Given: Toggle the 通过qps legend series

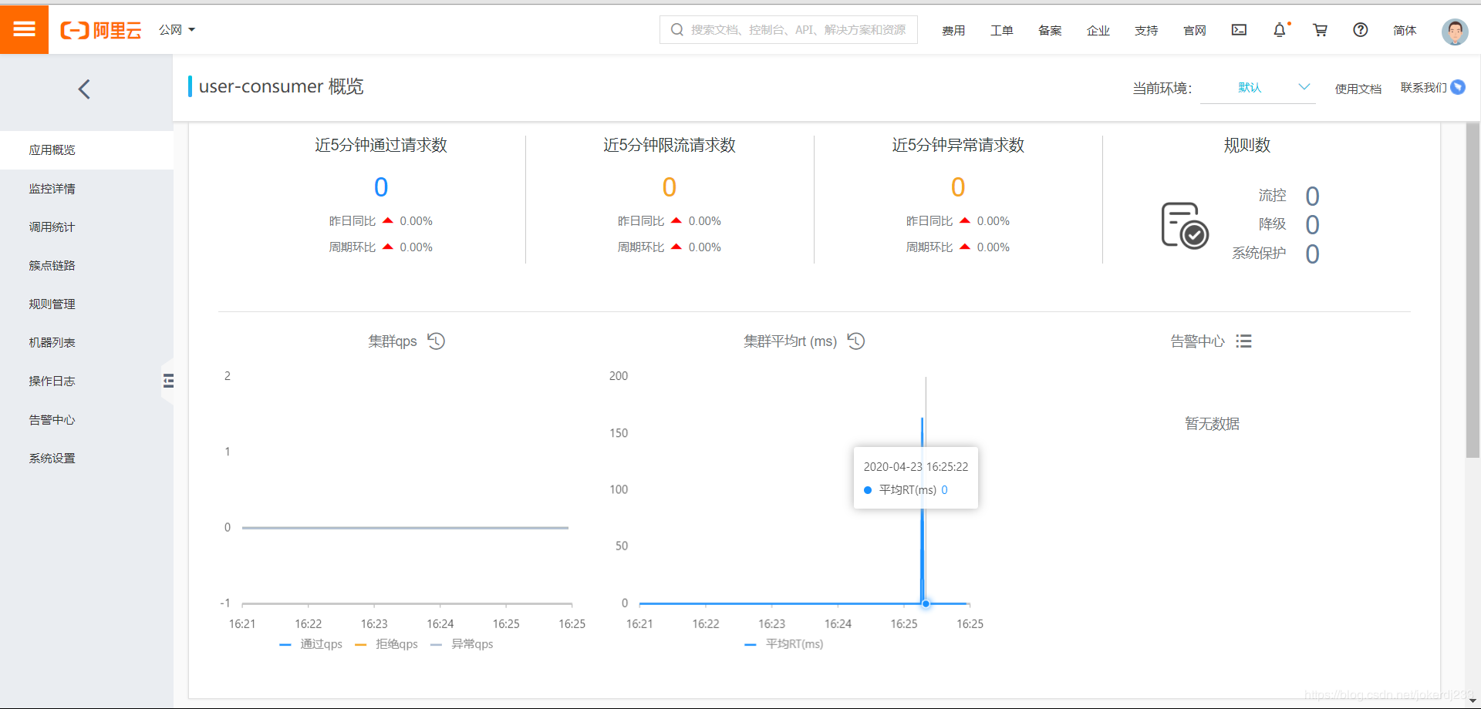Looking at the screenshot, I should (x=311, y=644).
